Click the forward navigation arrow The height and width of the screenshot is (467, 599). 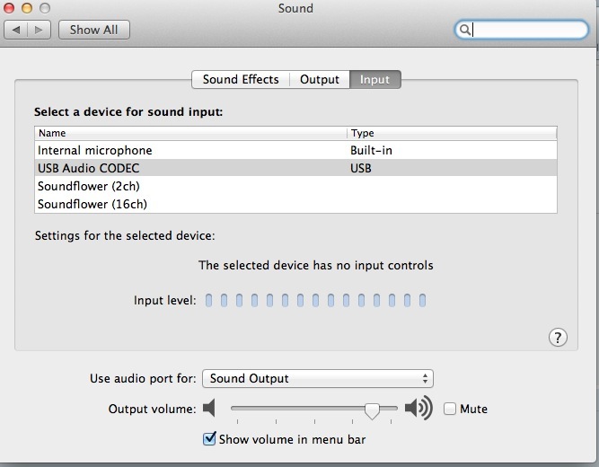click(x=39, y=30)
